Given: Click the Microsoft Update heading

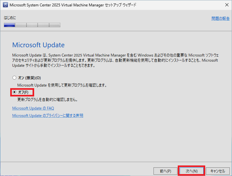Looking at the screenshot, I should click(x=38, y=45).
